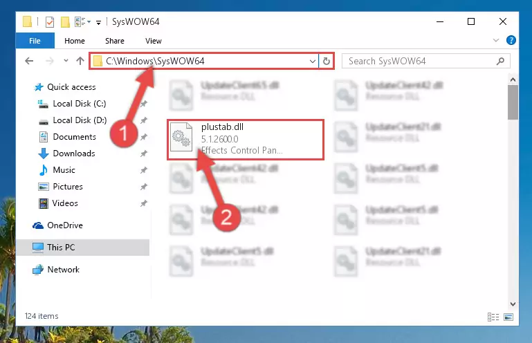Click the pin icon beside Local Disk (D:)

pyautogui.click(x=144, y=120)
